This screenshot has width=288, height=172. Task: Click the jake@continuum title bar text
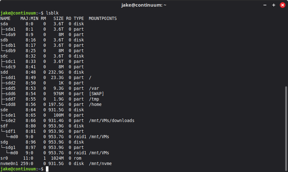[x=144, y=5]
